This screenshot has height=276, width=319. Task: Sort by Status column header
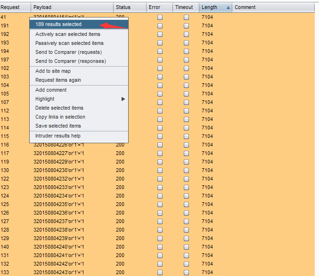(130, 8)
